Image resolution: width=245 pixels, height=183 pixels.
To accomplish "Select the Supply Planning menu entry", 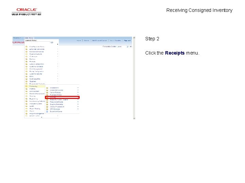I will [35, 109].
